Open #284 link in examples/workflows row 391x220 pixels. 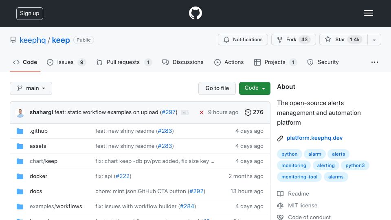pyautogui.click(x=187, y=206)
